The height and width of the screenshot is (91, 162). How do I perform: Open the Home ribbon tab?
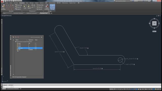7,3
